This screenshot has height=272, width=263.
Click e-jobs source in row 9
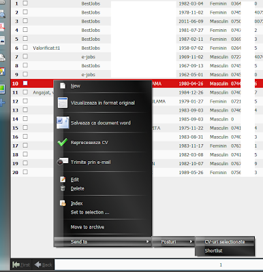pos(89,75)
